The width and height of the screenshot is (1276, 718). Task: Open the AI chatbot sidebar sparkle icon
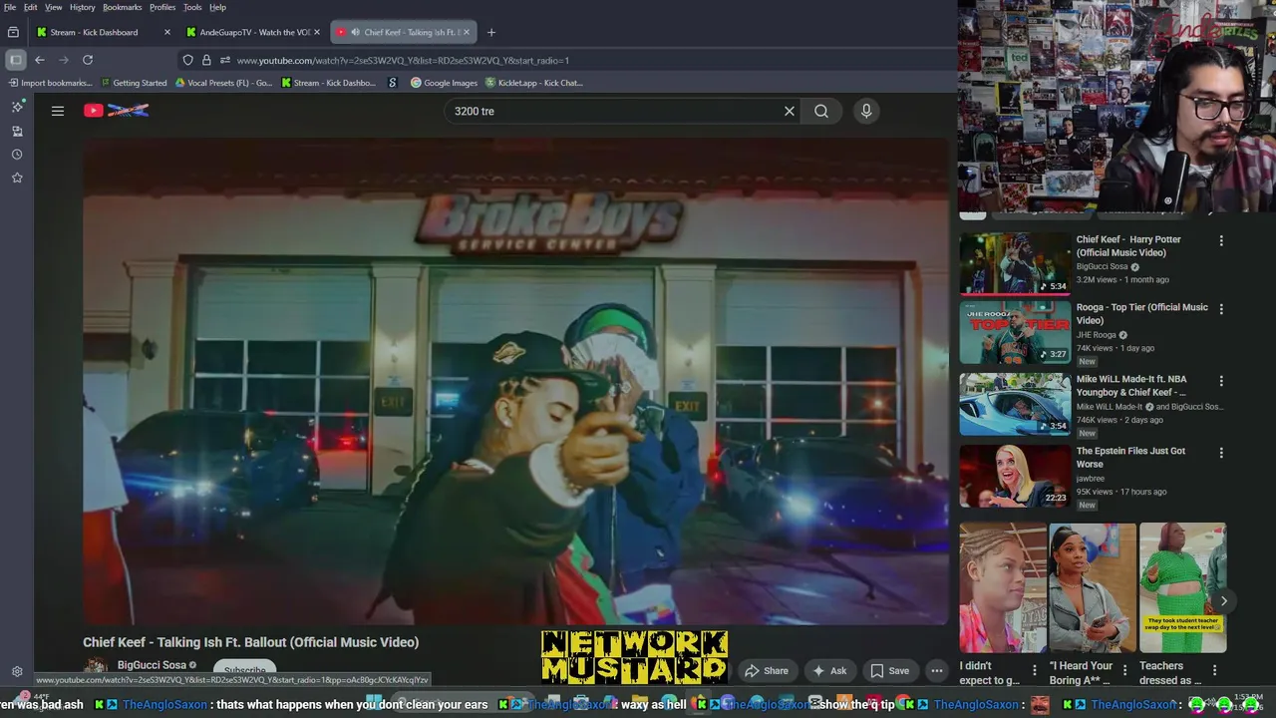(17, 107)
